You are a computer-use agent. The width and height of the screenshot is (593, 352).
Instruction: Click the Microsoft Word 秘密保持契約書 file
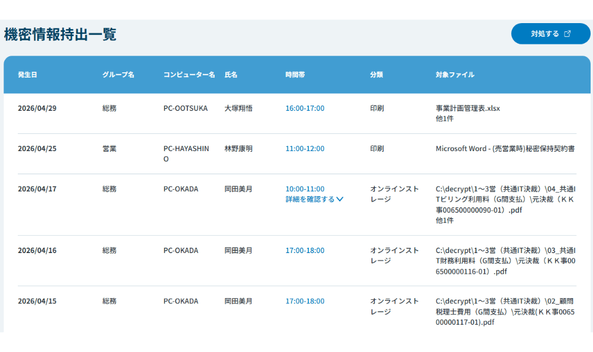pyautogui.click(x=505, y=149)
